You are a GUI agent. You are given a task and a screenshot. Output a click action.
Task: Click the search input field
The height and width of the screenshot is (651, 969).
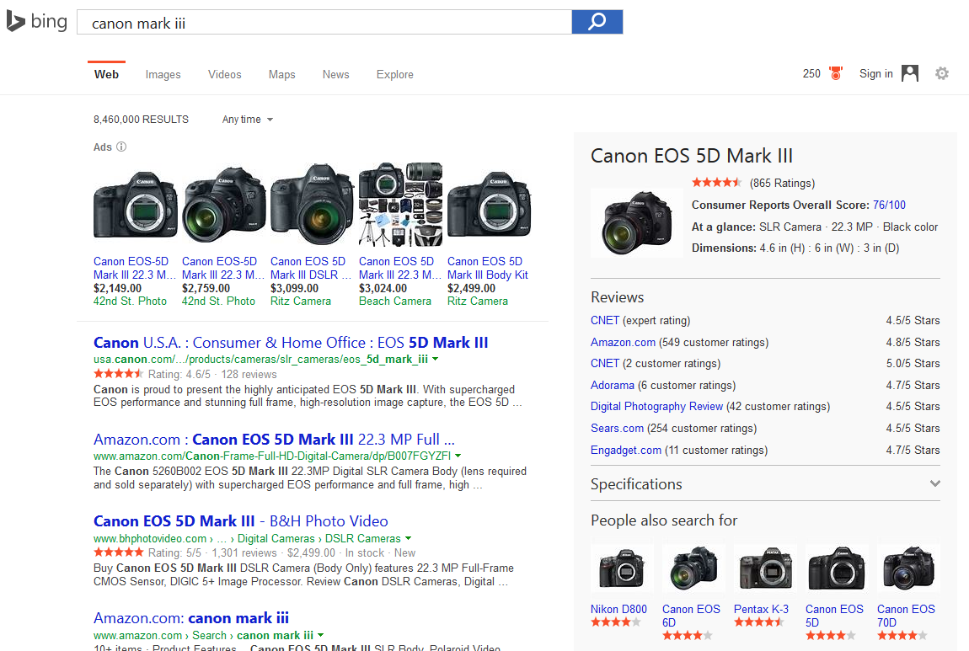pyautogui.click(x=324, y=23)
